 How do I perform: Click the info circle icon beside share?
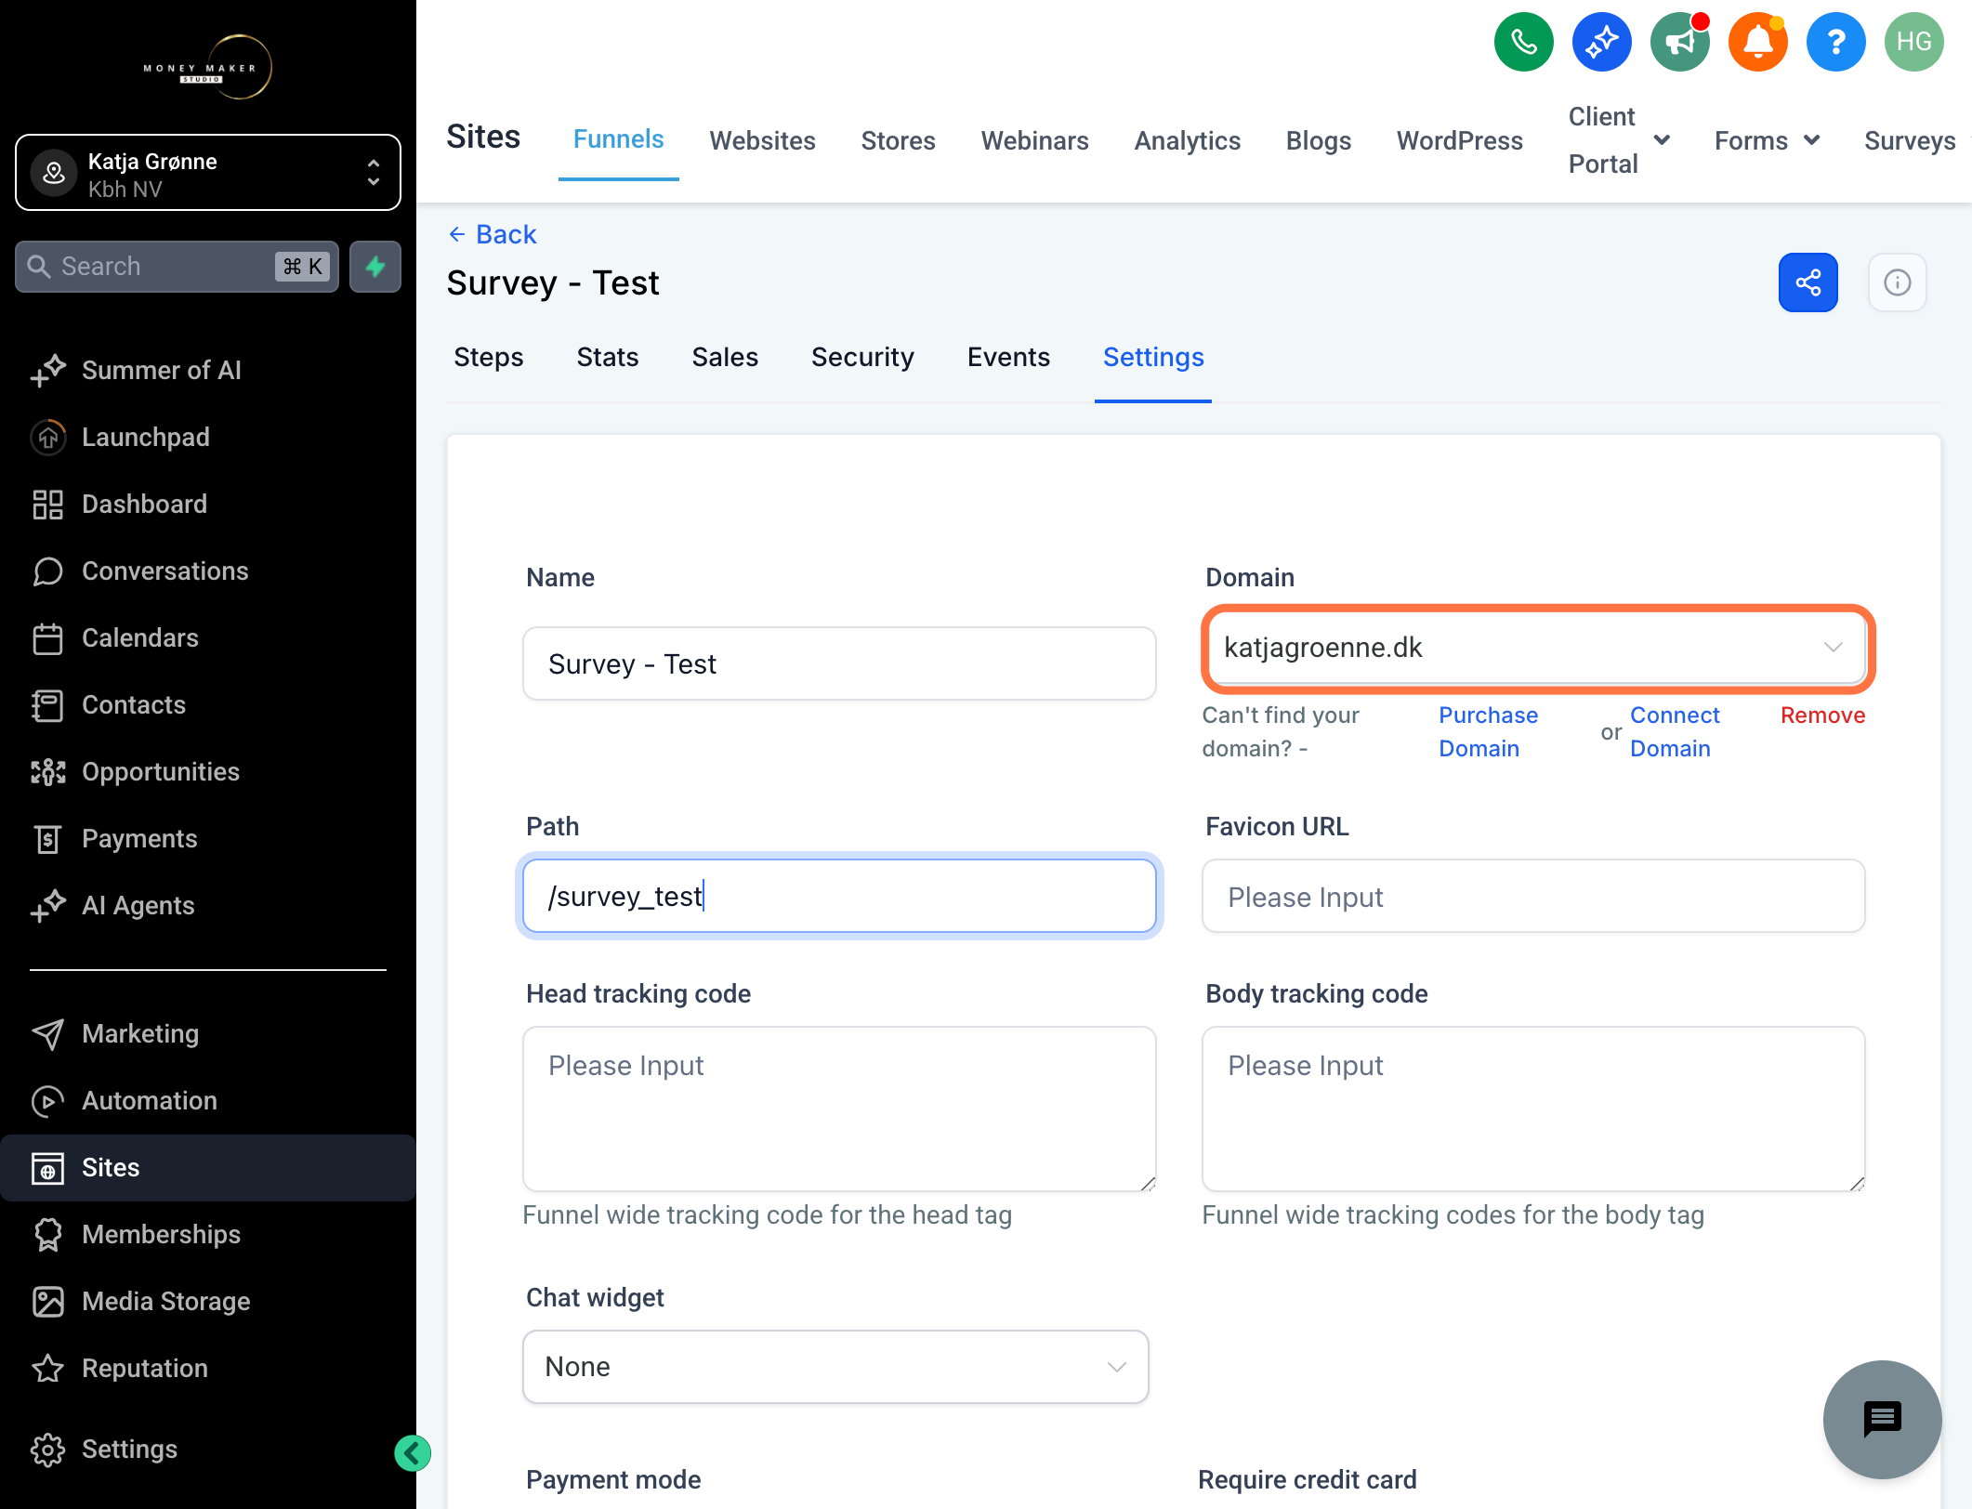tap(1897, 282)
